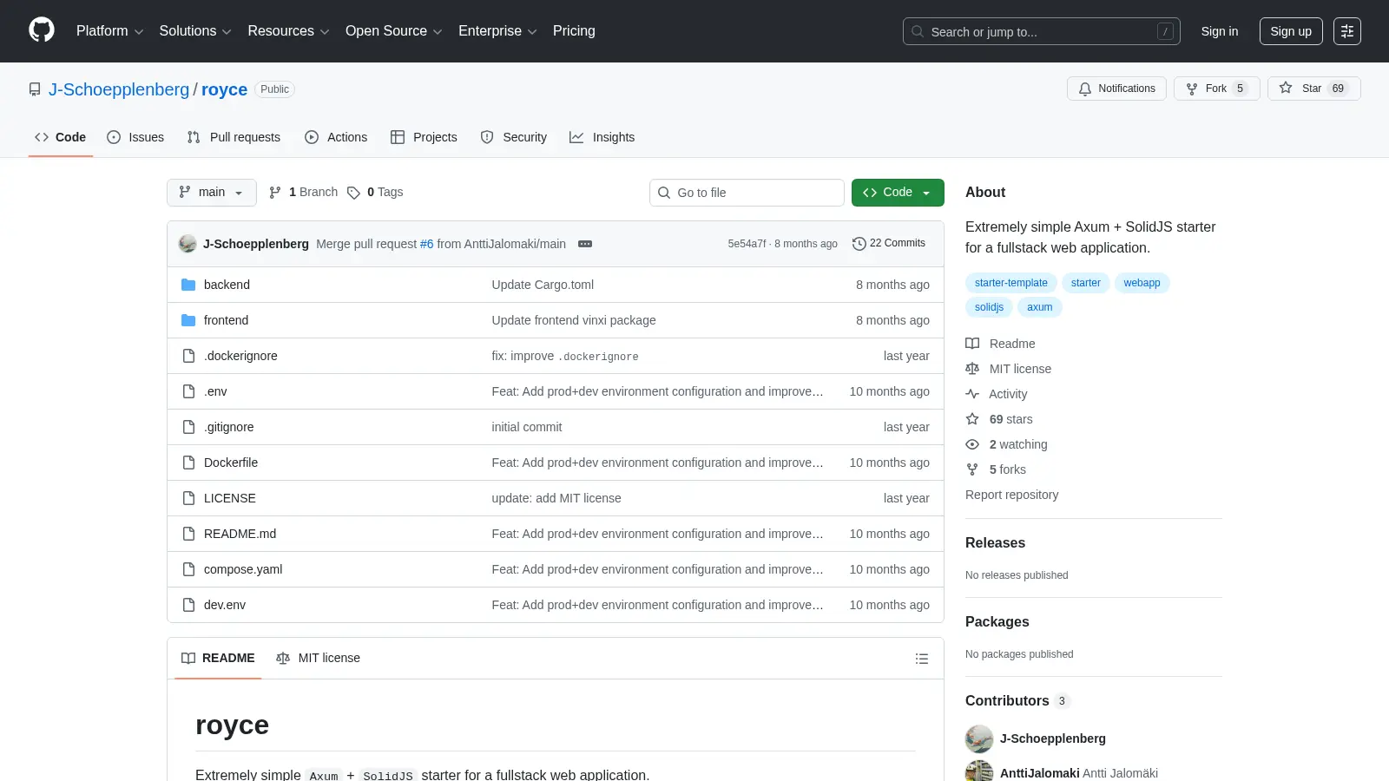The width and height of the screenshot is (1389, 781).
Task: Click the commit author avatar in the header row
Action: click(188, 244)
